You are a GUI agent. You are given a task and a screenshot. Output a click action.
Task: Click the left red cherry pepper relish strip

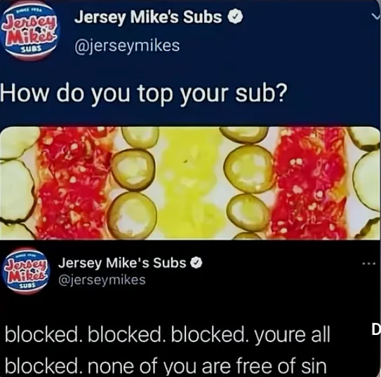(73, 183)
